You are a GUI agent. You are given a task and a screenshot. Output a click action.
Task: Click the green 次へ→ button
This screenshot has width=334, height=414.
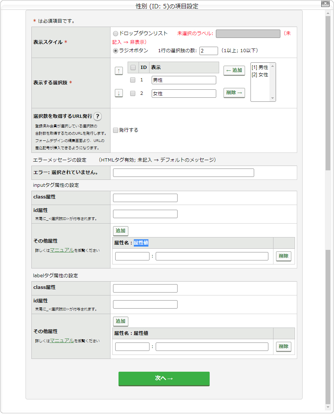point(164,379)
